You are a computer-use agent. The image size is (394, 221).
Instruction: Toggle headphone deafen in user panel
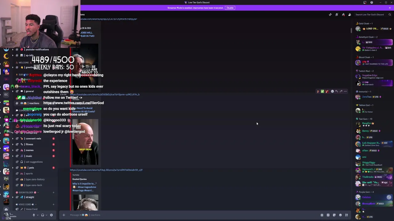[42, 215]
